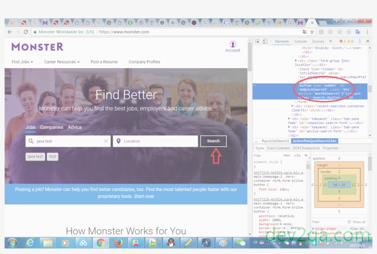Expand advice-search-form tabpanel node
Image resolution: width=377 pixels, height=254 pixels.
click(x=289, y=127)
